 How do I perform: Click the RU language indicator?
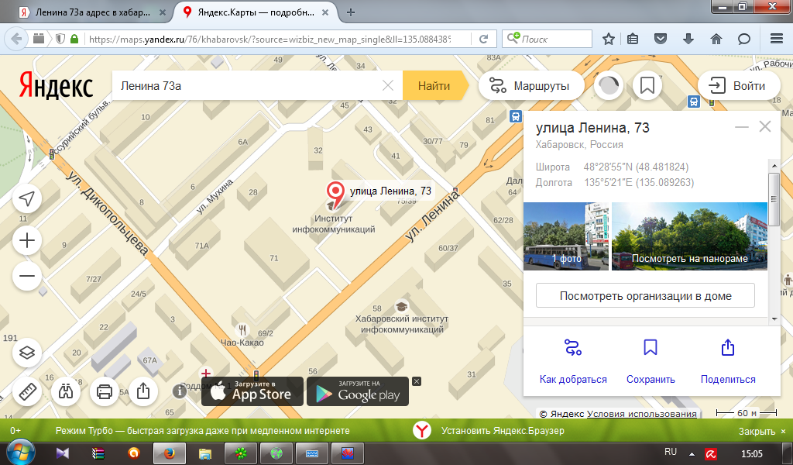[671, 452]
